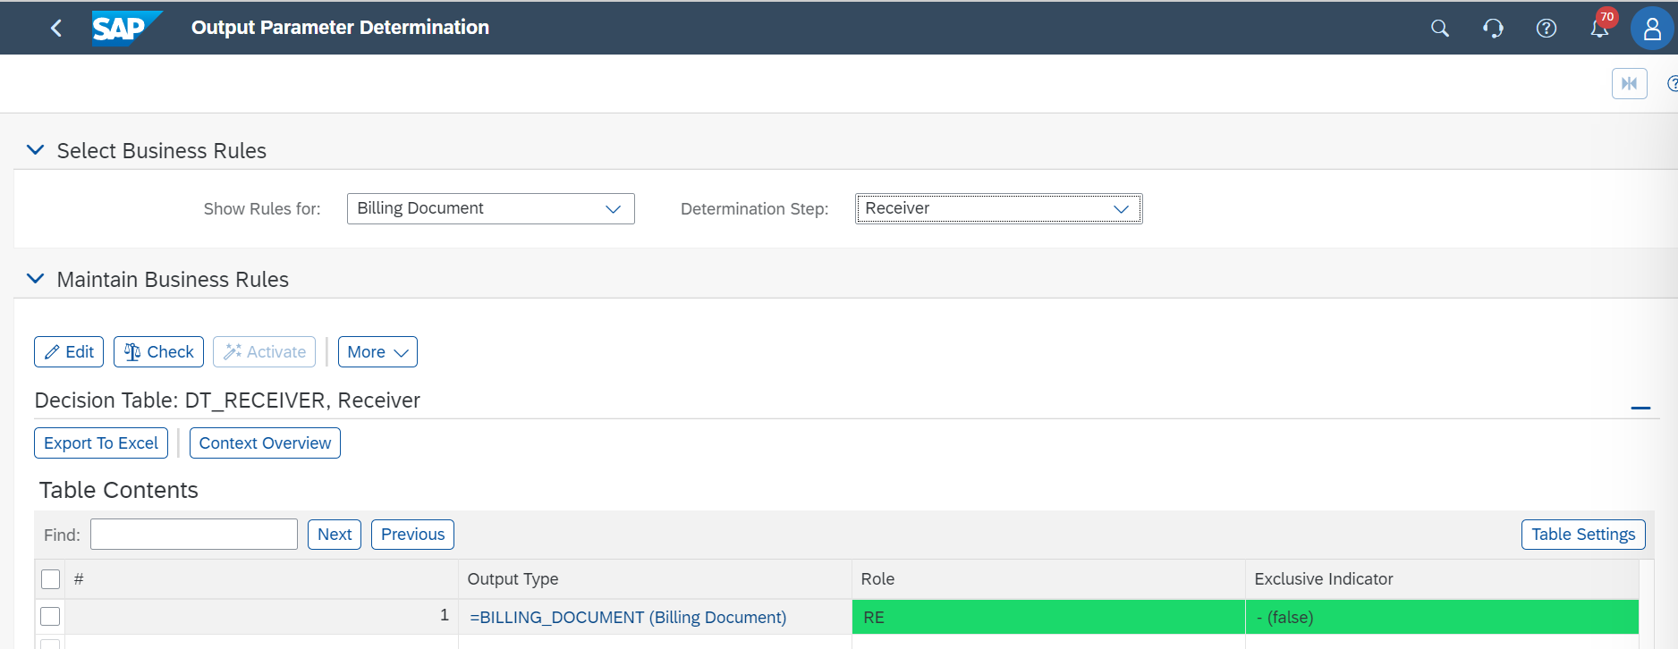Open the Determination Step dropdown

coord(998,209)
